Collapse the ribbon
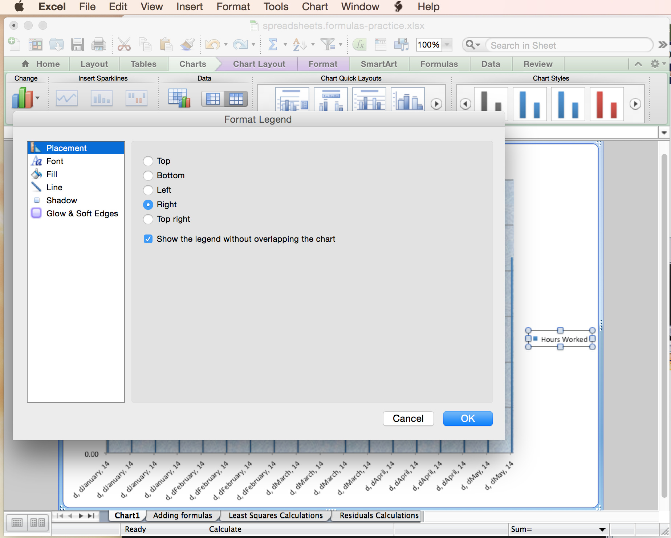 point(638,64)
